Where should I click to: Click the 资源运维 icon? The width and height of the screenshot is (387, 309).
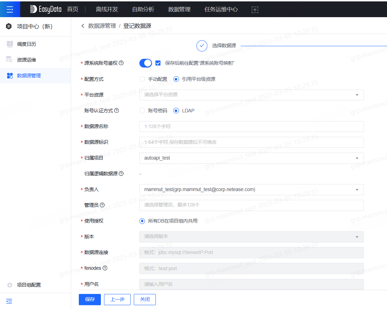(x=9, y=59)
